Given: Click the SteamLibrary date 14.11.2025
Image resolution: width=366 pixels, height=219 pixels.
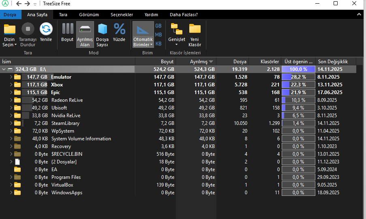Looking at the screenshot, I should [x=328, y=123].
